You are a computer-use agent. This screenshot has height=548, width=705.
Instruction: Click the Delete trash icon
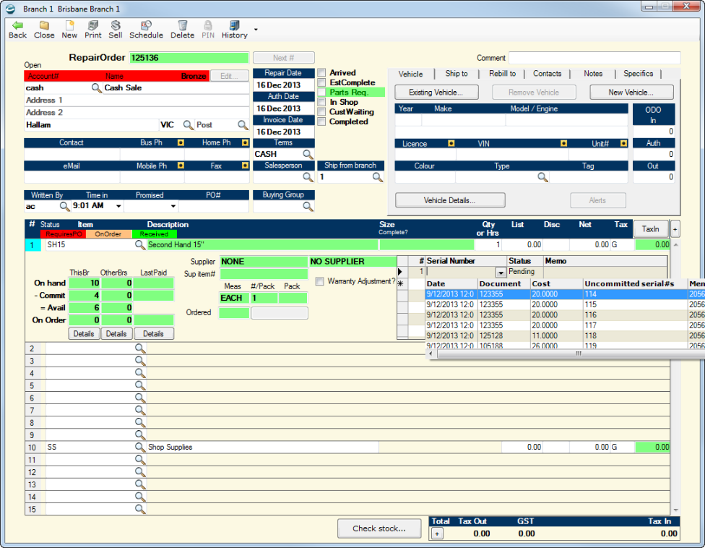[x=183, y=25]
